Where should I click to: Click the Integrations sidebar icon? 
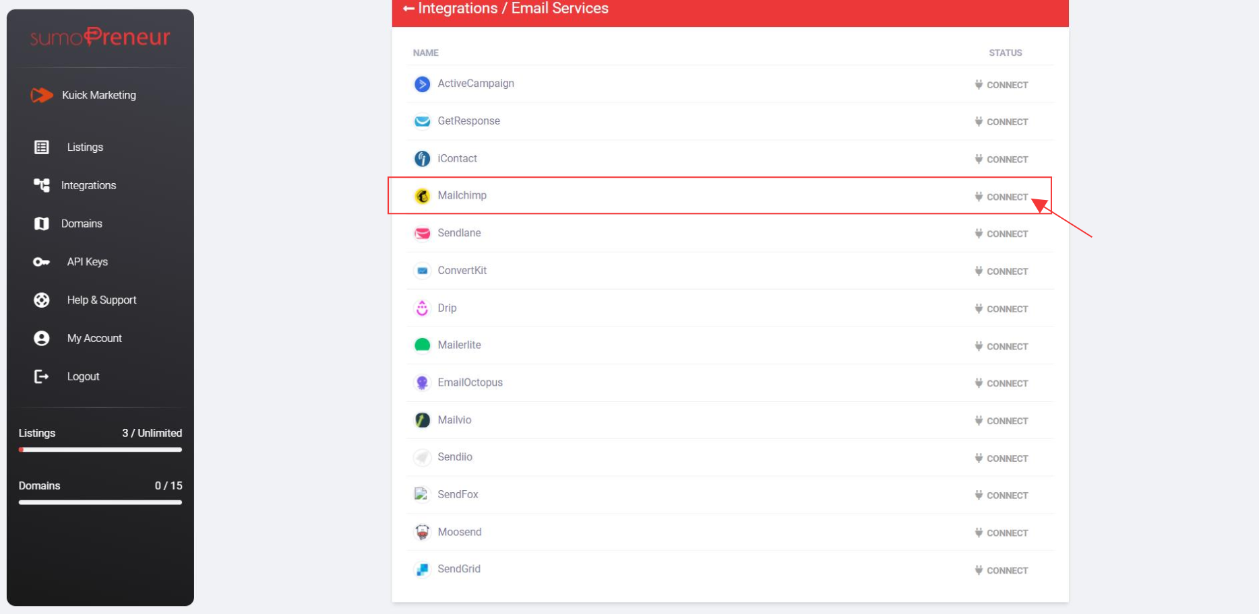42,185
